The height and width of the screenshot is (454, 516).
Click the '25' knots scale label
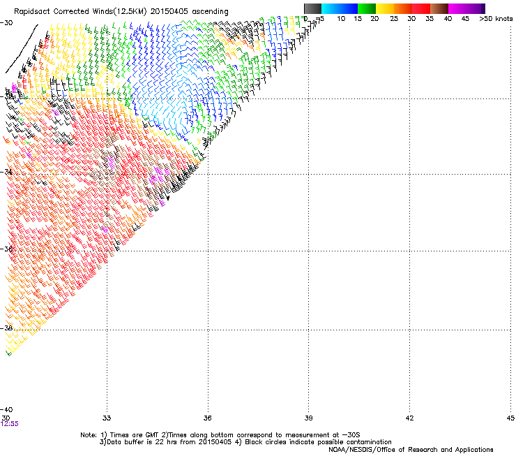394,19
